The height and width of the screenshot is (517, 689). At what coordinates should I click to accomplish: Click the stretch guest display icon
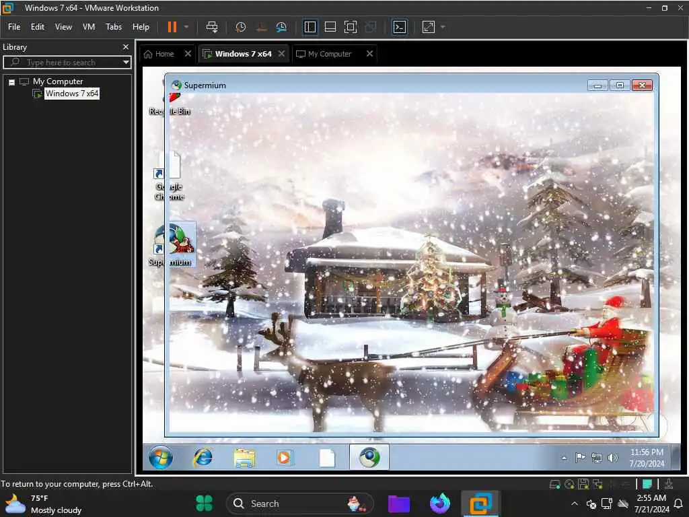[429, 27]
